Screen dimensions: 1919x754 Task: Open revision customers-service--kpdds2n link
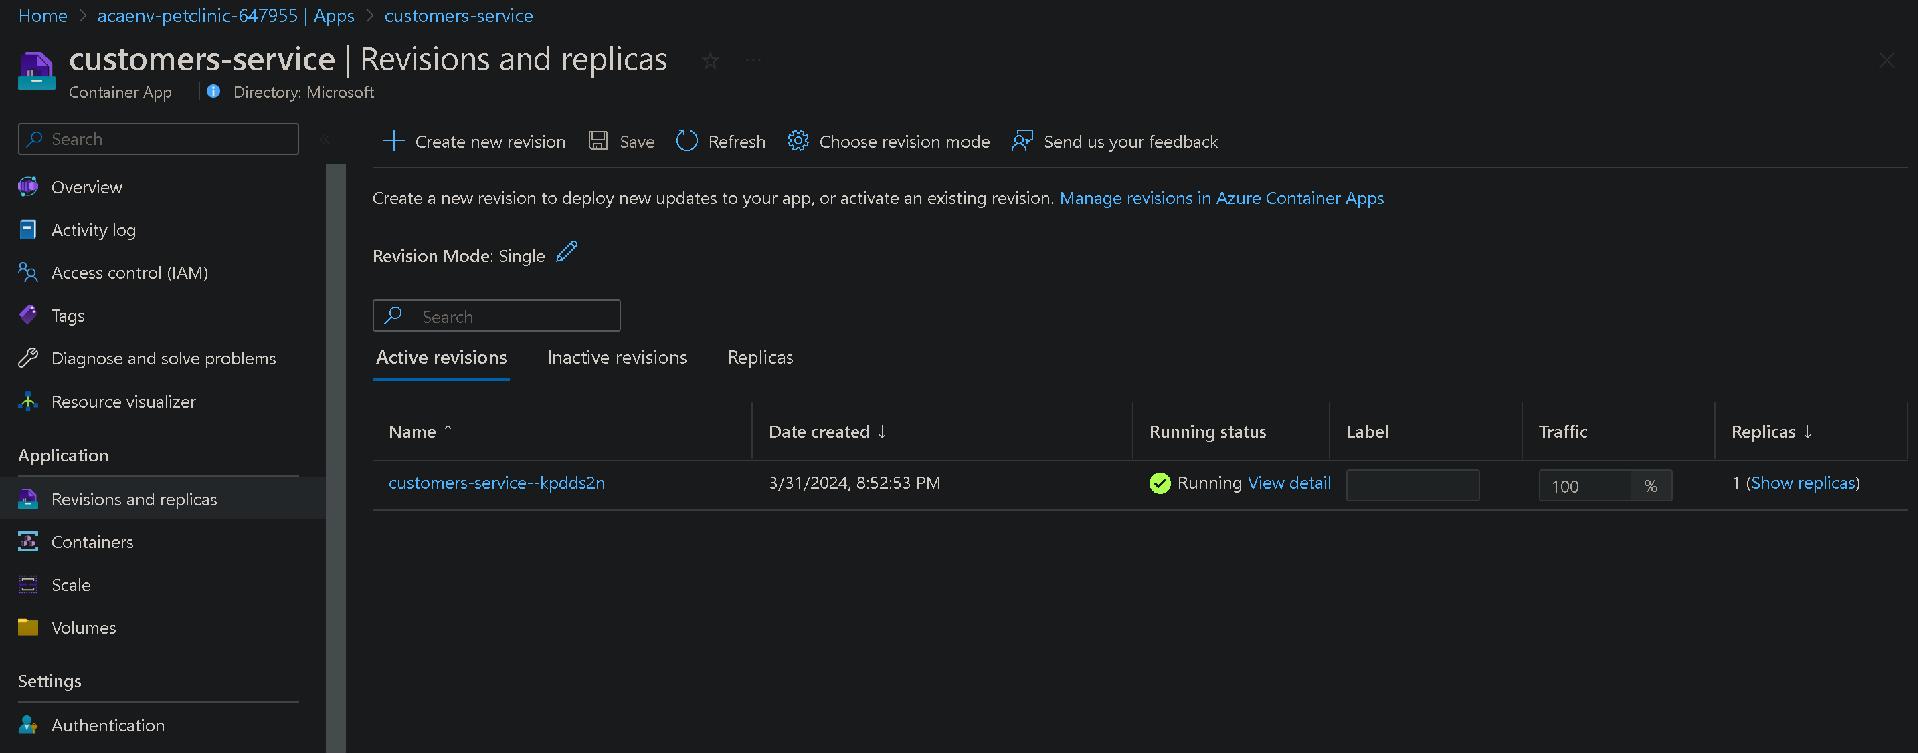497,483
